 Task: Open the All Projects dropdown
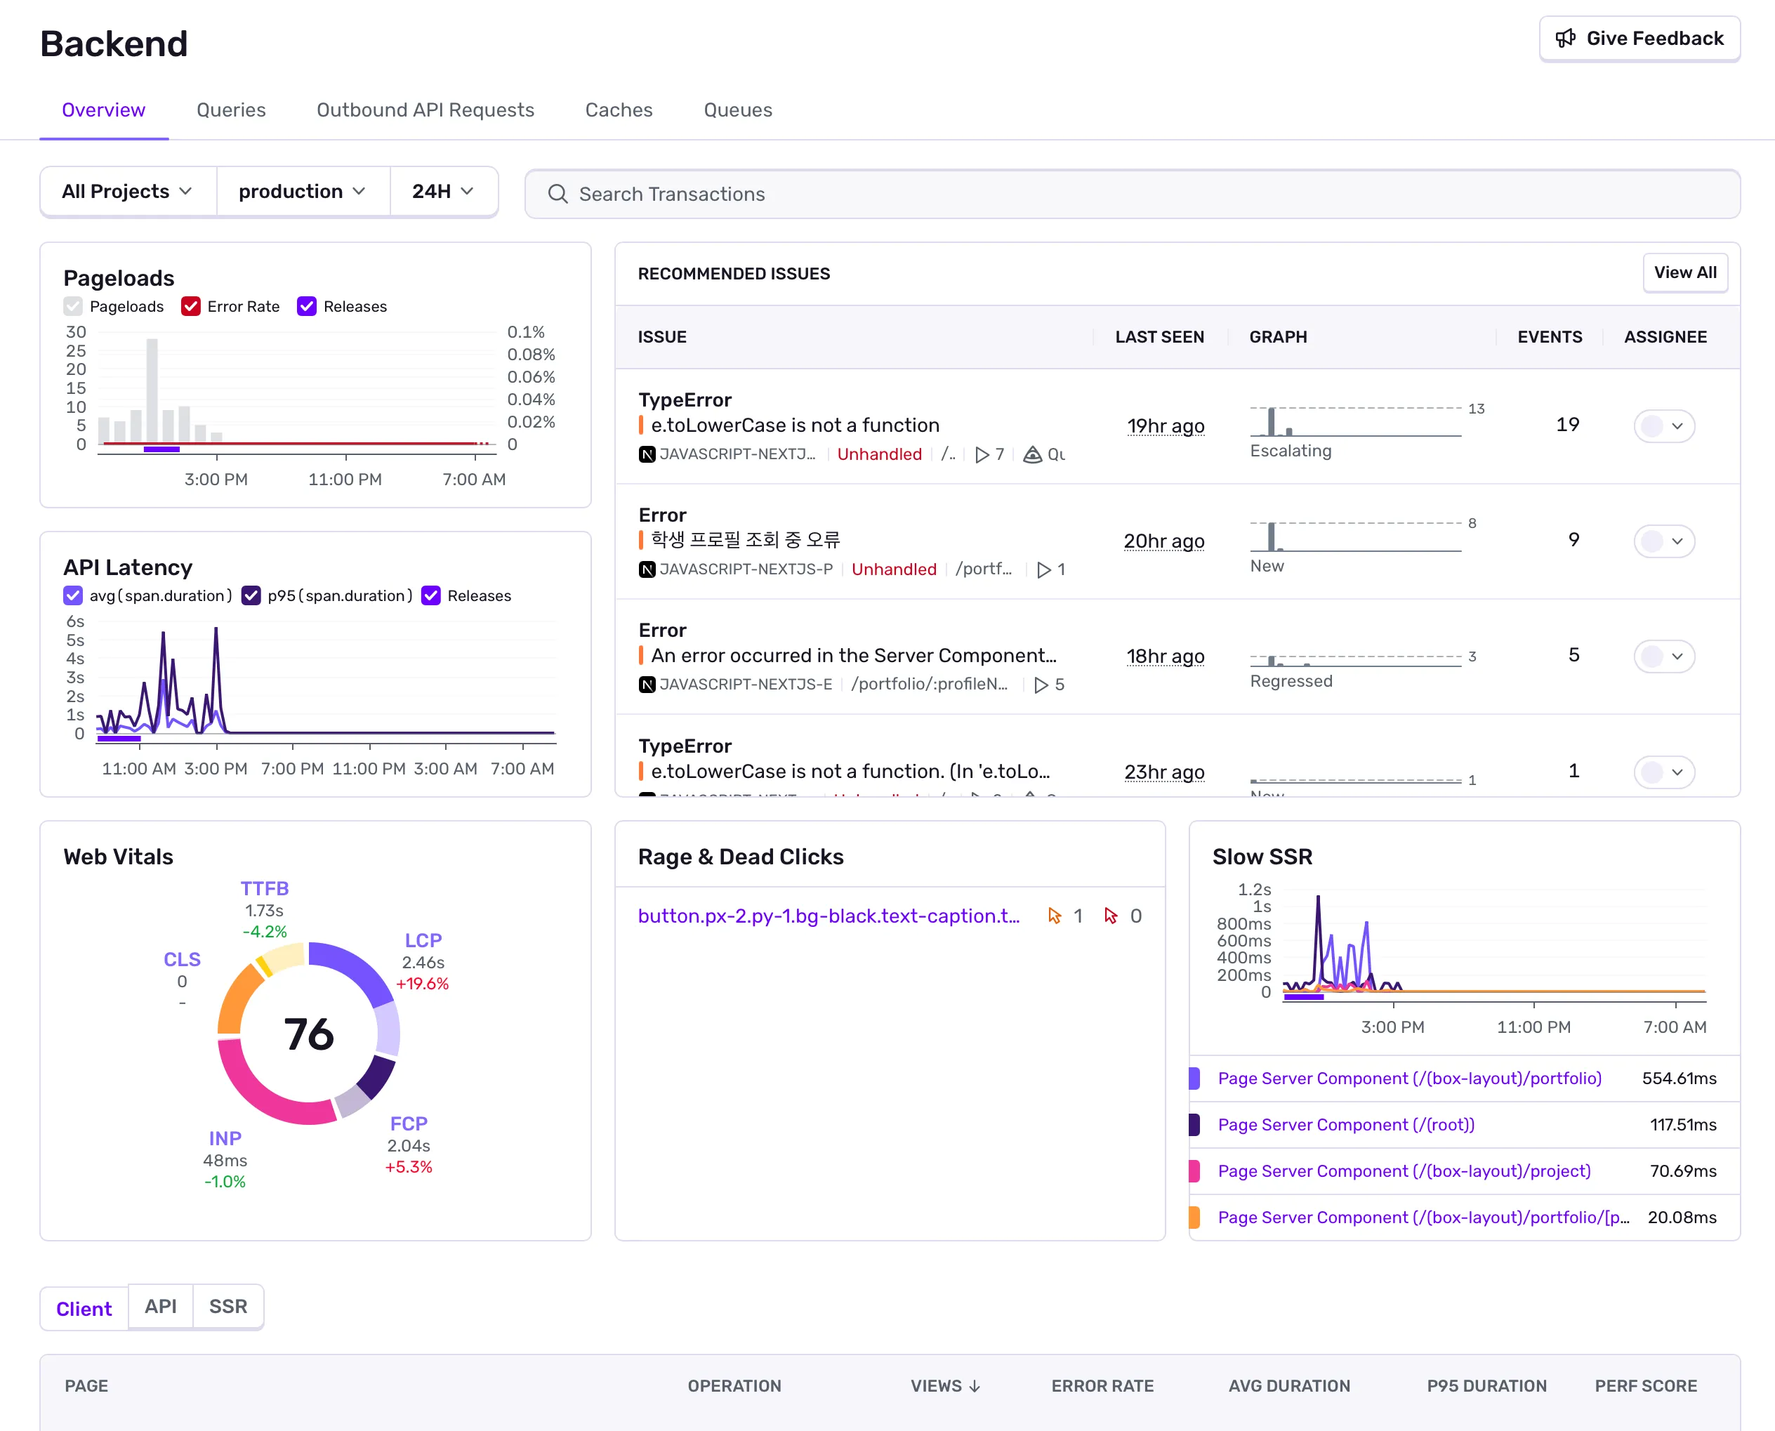[x=128, y=191]
